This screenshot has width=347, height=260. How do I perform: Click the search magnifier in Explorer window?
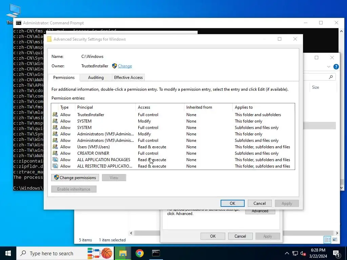coord(331,77)
